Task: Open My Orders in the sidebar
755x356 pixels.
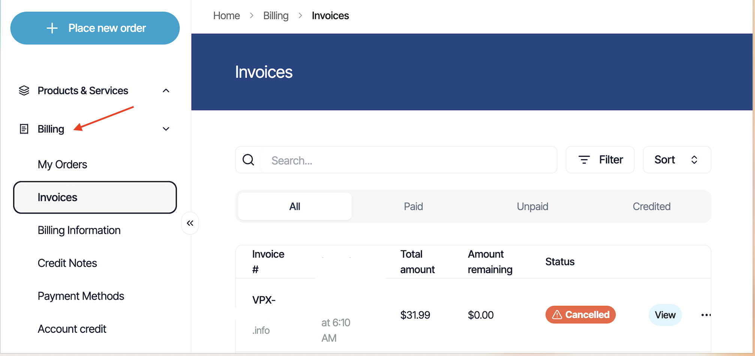Action: (62, 165)
